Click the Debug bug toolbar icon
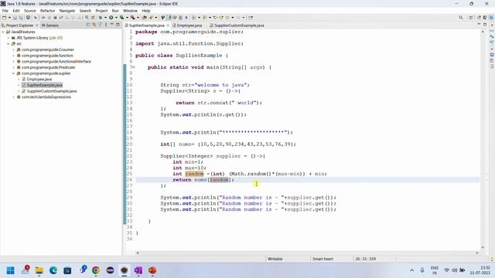Image resolution: width=495 pixels, height=278 pixels. [101, 18]
